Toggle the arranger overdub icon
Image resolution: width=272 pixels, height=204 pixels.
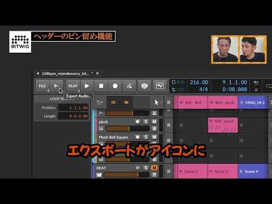pos(144,86)
